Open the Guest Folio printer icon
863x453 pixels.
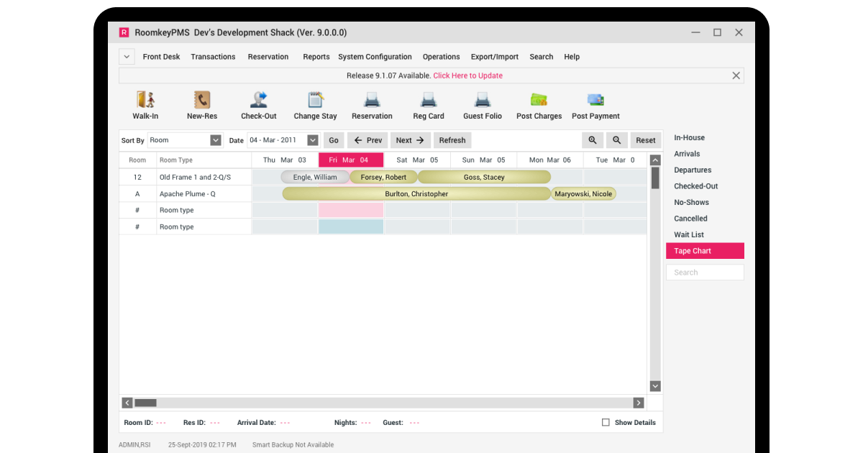click(483, 100)
